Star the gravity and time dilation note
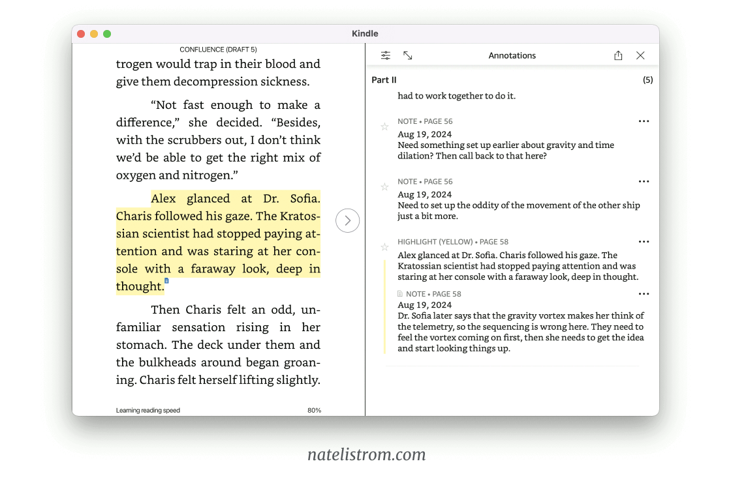The image size is (731, 485). click(384, 126)
